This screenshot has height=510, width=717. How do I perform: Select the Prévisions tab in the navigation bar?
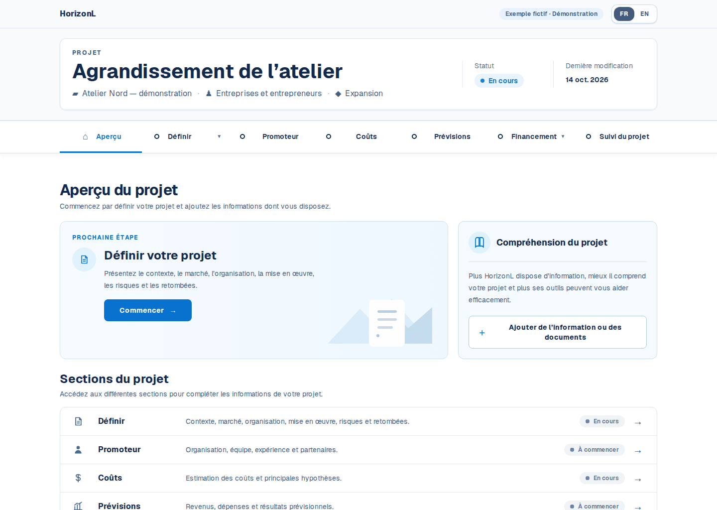(442, 136)
